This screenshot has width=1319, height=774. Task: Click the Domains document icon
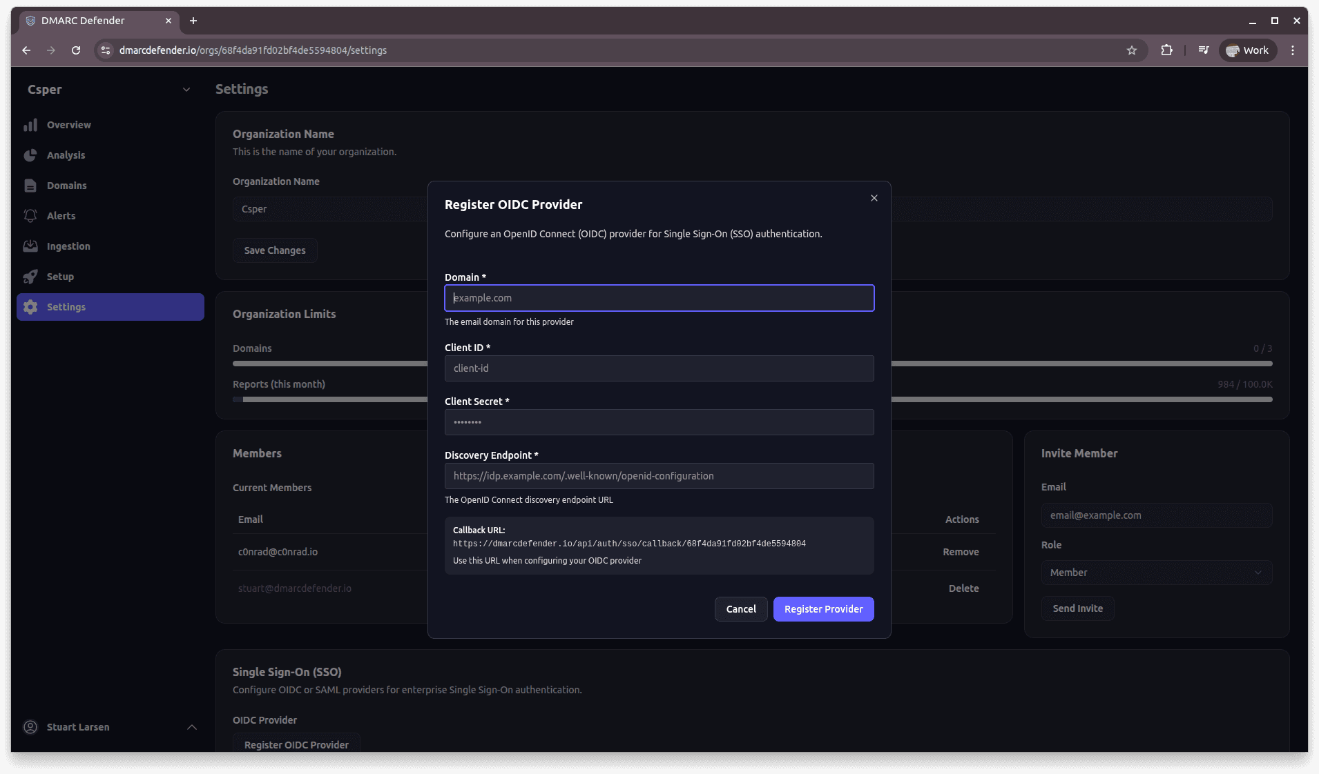coord(31,186)
